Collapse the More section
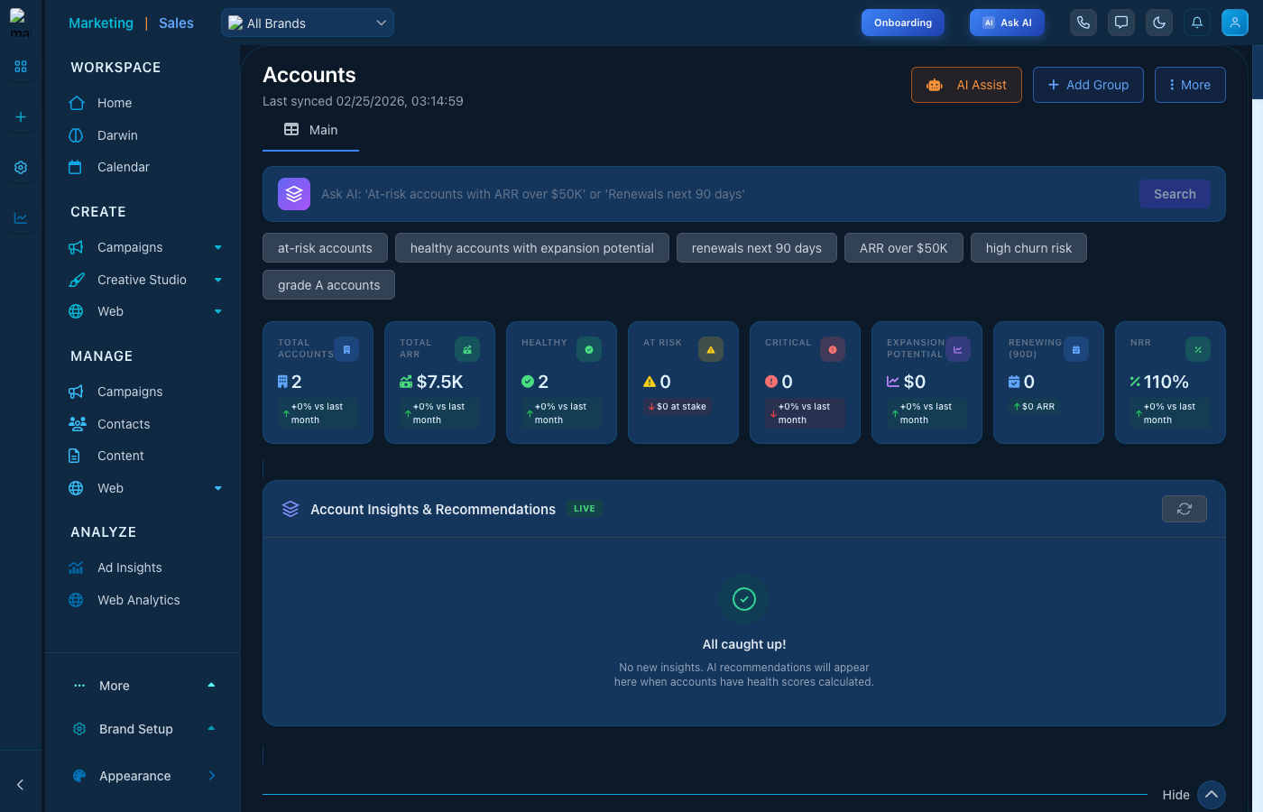This screenshot has height=812, width=1263. (x=211, y=686)
